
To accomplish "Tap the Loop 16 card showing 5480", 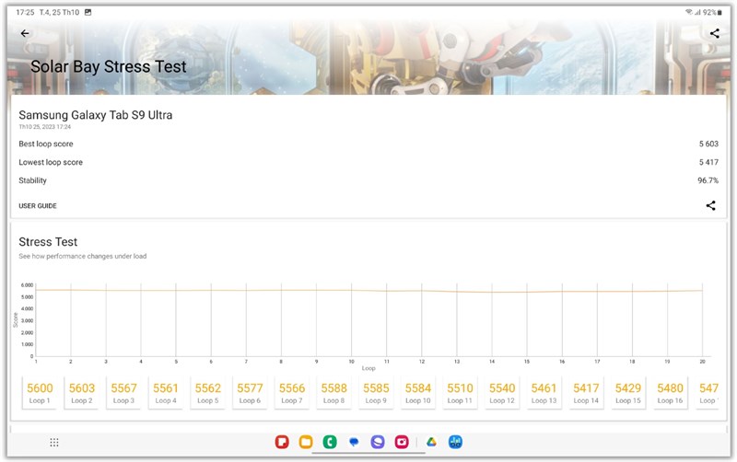I will 670,393.
